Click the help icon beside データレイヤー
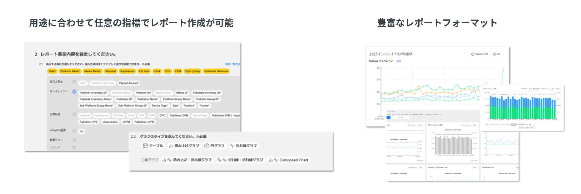Image resolution: width=581 pixels, height=194 pixels. pyautogui.click(x=74, y=92)
